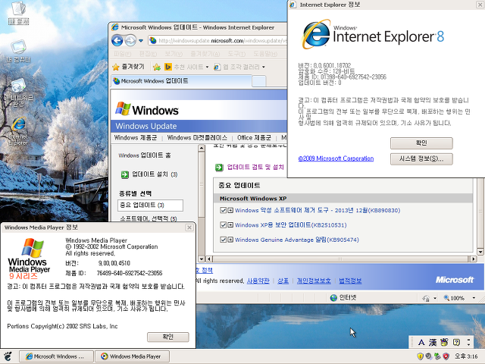Click the IE Forward navigation arrow
485x364 pixels.
coord(130,40)
